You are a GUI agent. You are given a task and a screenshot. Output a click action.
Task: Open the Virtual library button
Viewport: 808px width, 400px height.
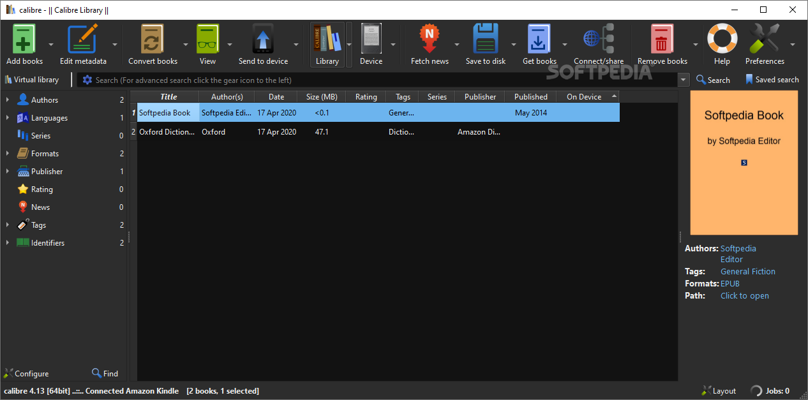[32, 80]
